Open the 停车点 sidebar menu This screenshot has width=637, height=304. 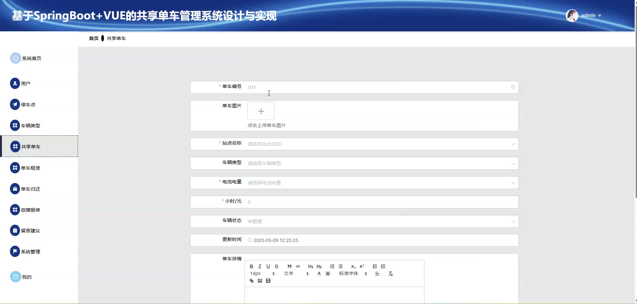[39, 104]
